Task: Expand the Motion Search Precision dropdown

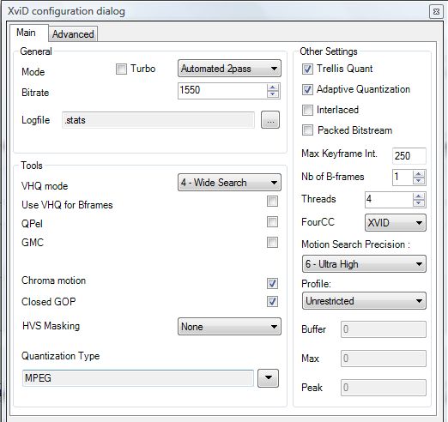Action: pyautogui.click(x=364, y=264)
